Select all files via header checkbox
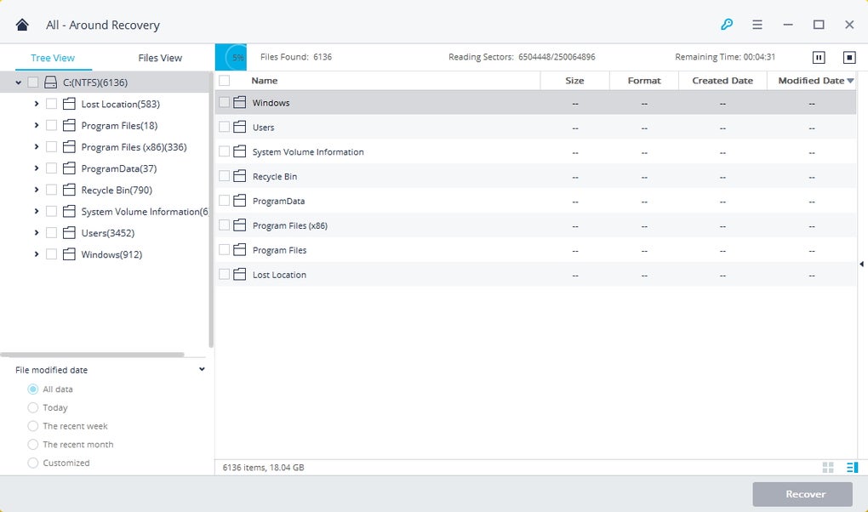 223,80
